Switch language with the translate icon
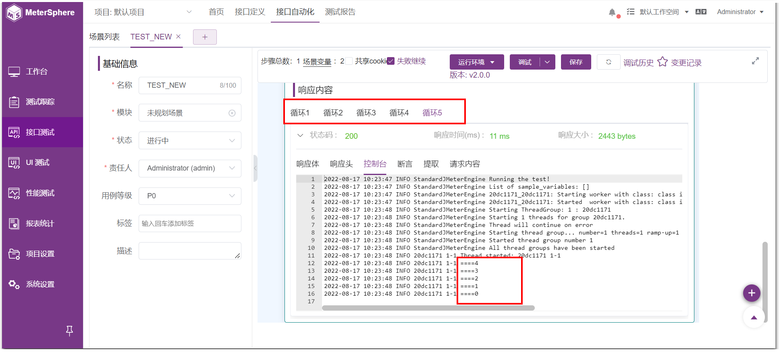 701,12
